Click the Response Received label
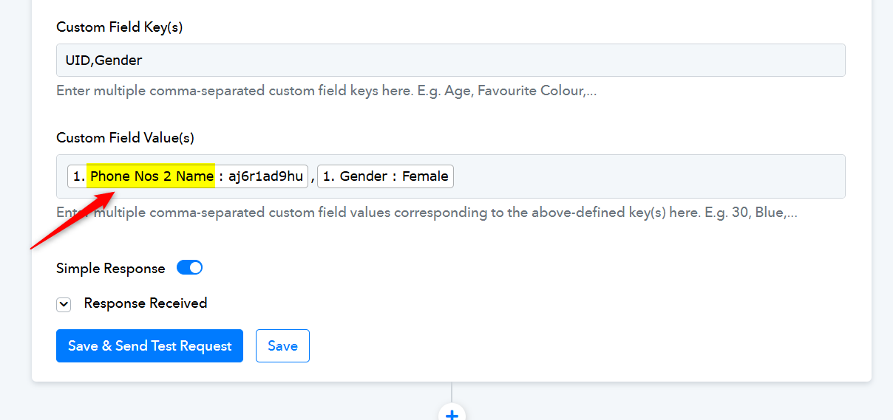893x420 pixels. click(x=145, y=303)
